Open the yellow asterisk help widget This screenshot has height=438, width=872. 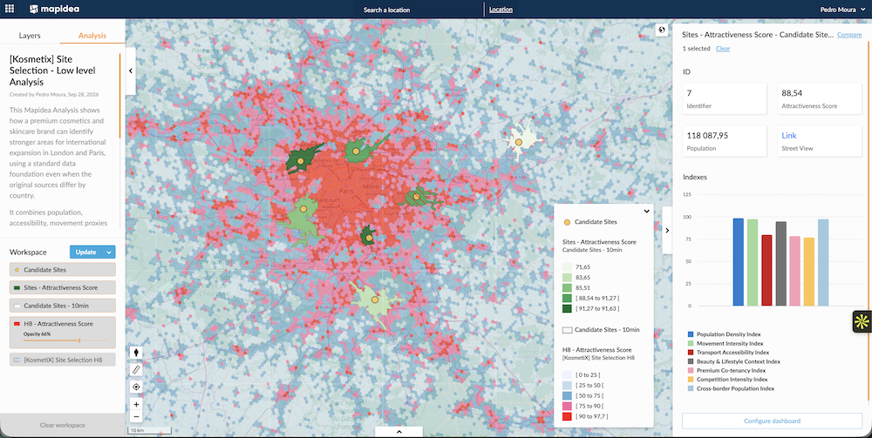[x=862, y=321]
